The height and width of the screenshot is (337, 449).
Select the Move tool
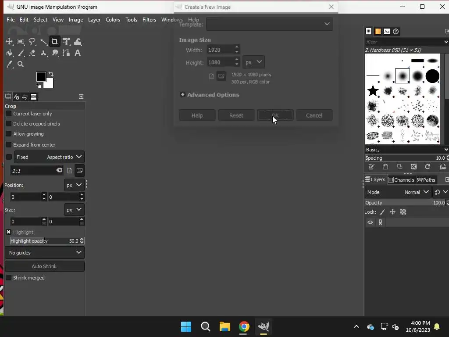pyautogui.click(x=9, y=42)
